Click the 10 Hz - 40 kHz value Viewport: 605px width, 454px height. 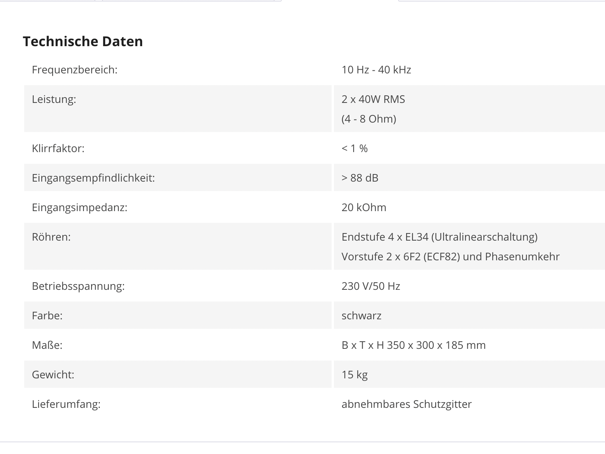[376, 70]
